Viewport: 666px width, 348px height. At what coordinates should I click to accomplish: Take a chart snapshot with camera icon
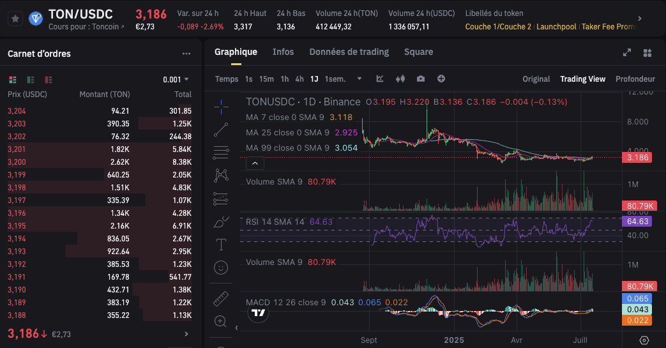pos(421,79)
